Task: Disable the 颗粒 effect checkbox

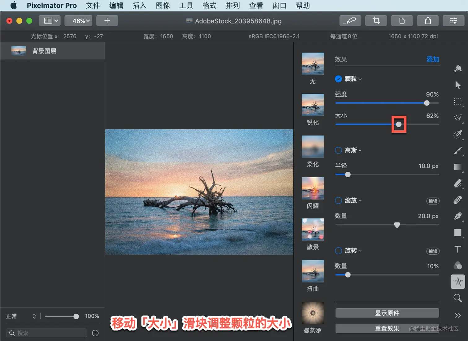Action: pyautogui.click(x=338, y=79)
